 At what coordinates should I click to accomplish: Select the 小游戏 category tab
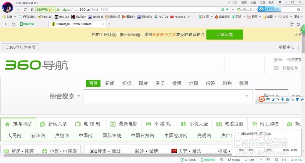tap(159, 124)
